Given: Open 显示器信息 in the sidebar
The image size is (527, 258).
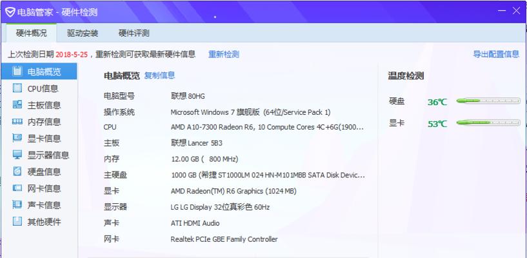Looking at the screenshot, I should [39, 155].
